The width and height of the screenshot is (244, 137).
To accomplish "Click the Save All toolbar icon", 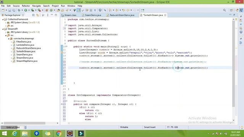I will click(14, 10).
